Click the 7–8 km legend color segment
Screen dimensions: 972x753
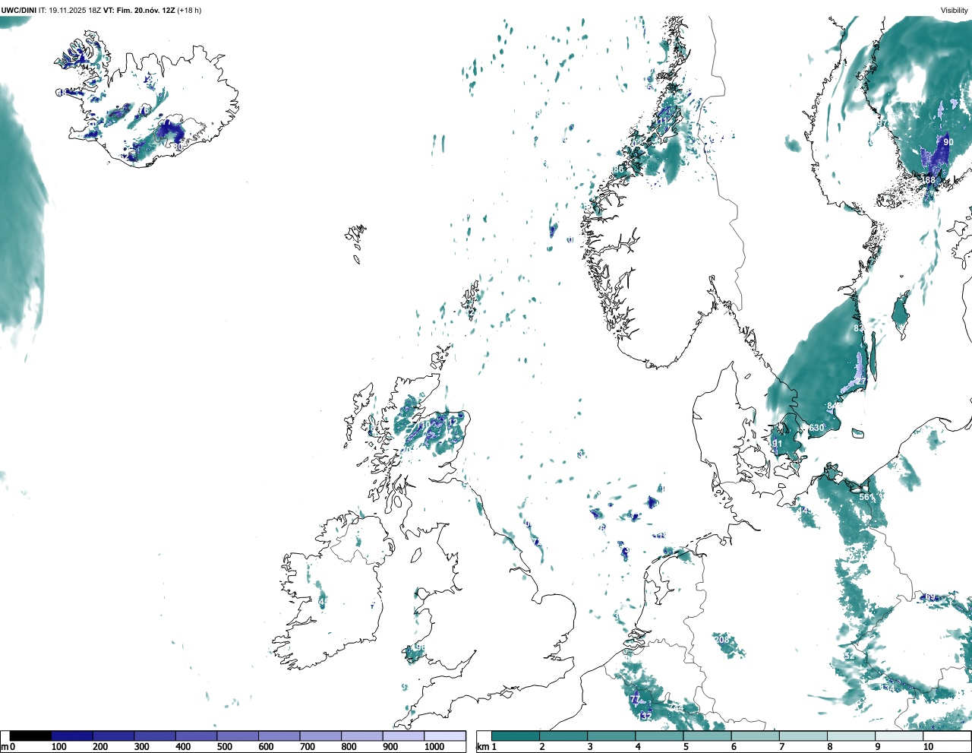tap(803, 736)
